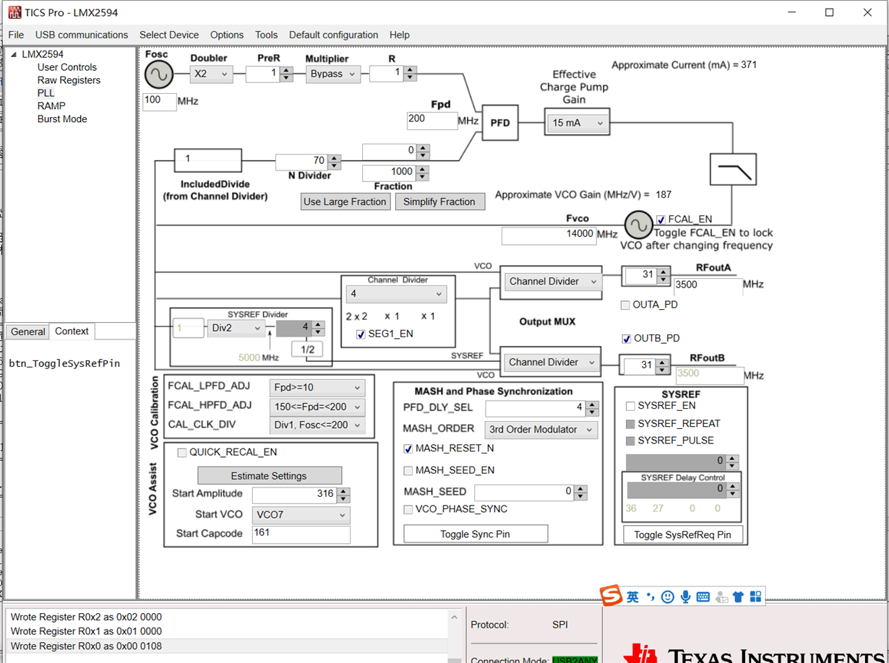Screen dimensions: 889x663
Task: Collapse the LMX2594 tree node
Action: [14, 54]
